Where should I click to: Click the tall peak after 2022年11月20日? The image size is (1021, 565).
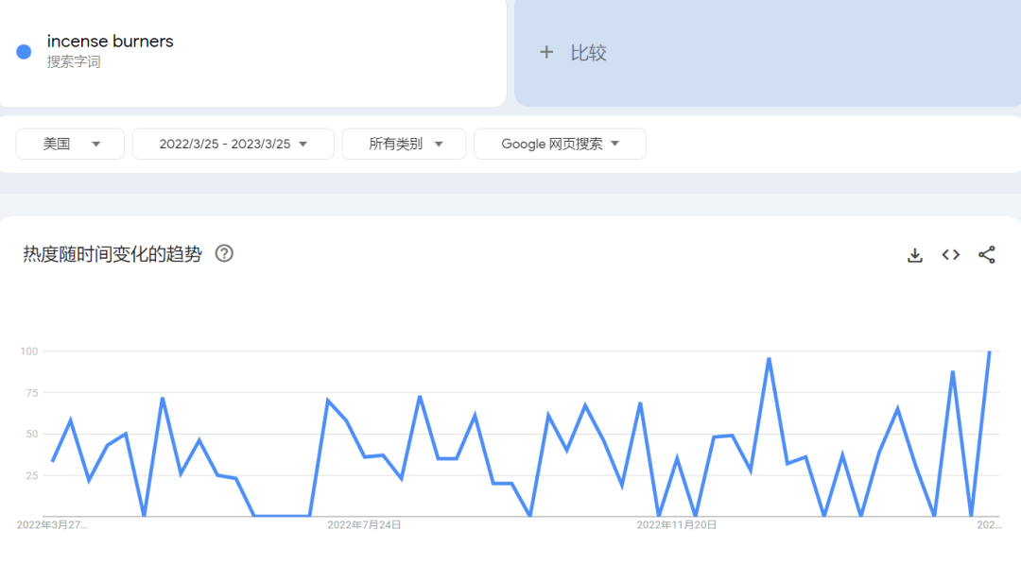769,359
